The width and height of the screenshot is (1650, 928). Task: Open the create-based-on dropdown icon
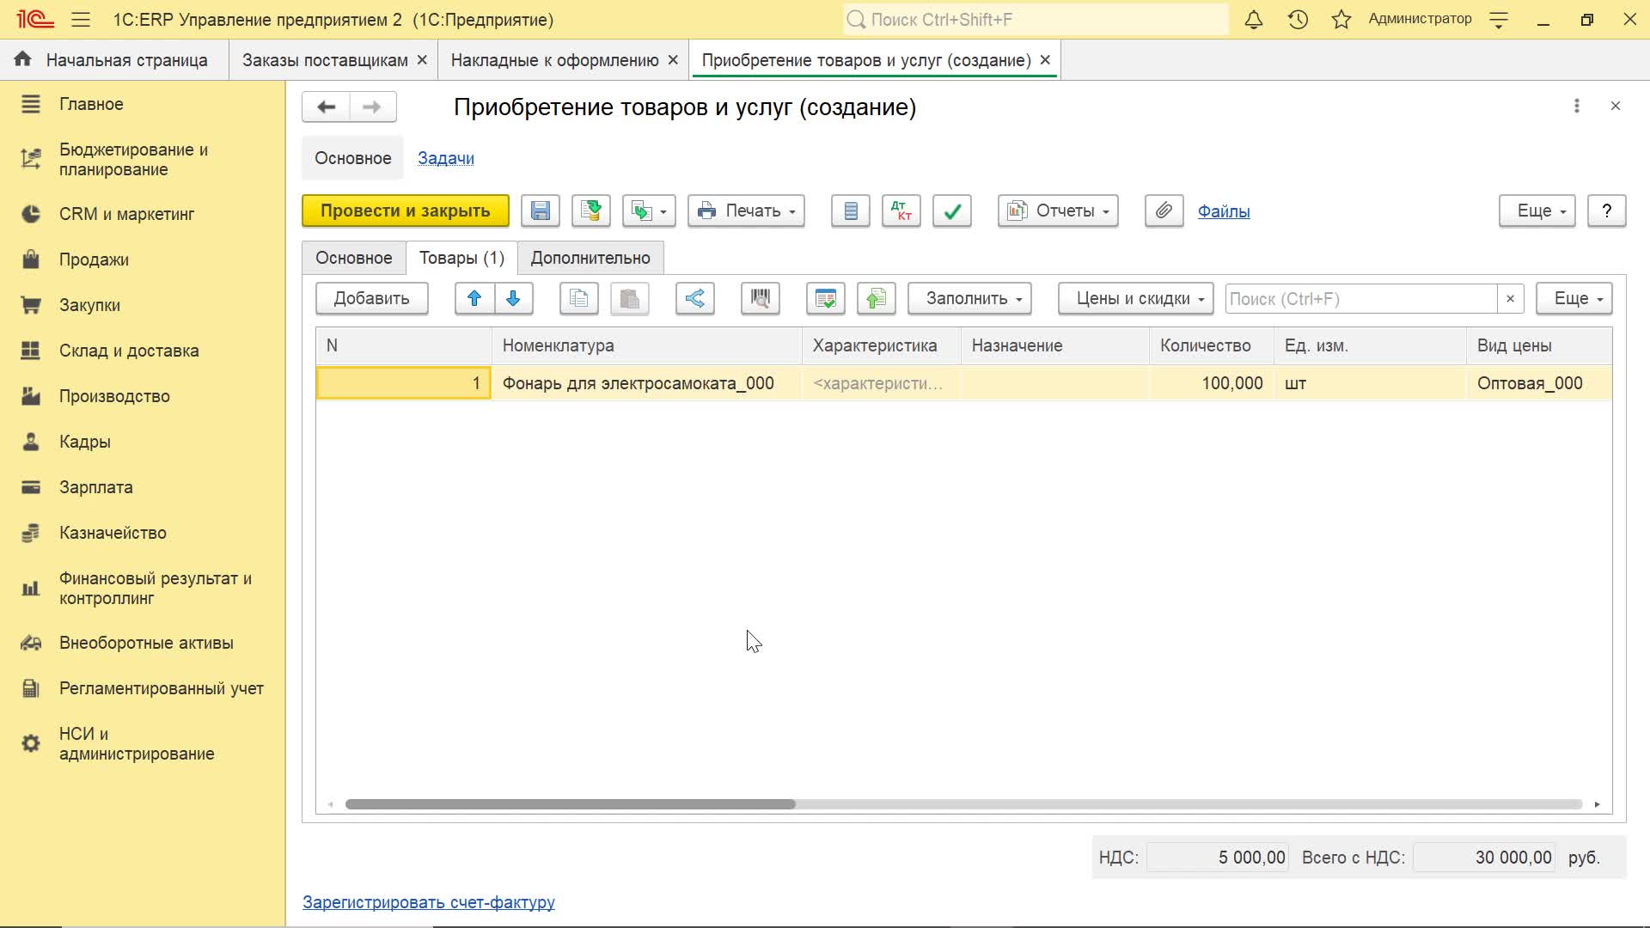[x=649, y=211]
